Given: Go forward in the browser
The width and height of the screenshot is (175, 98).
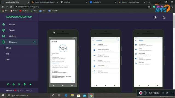Looking at the screenshot, I should (7, 7).
